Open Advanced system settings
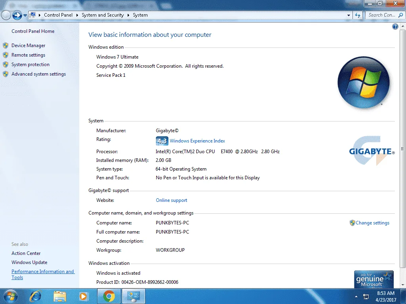Screen dimensions: 406x304 [x=38, y=74]
